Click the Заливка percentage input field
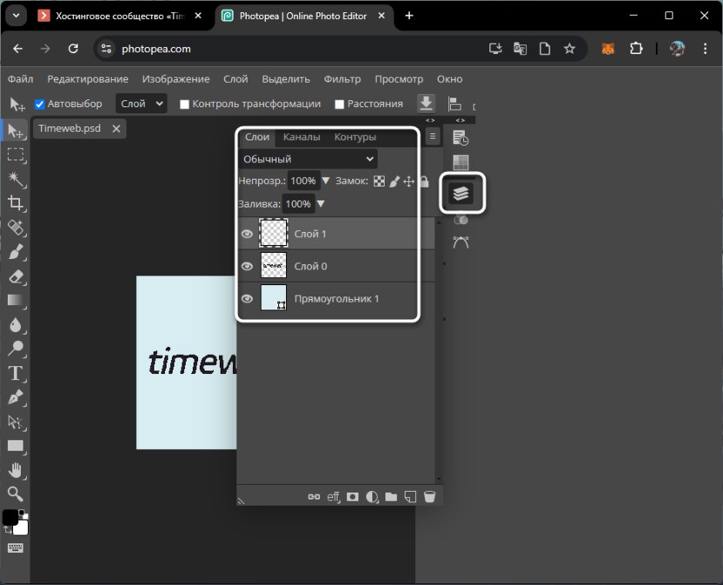The width and height of the screenshot is (723, 585). 298,204
